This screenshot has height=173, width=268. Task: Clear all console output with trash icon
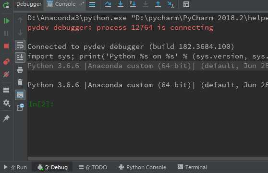click(x=20, y=82)
